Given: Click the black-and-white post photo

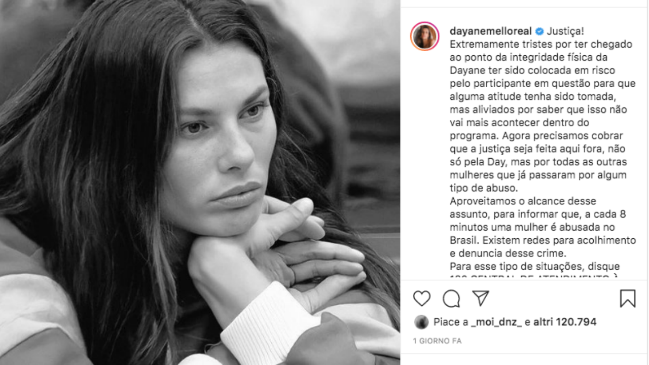Looking at the screenshot, I should coord(200,182).
